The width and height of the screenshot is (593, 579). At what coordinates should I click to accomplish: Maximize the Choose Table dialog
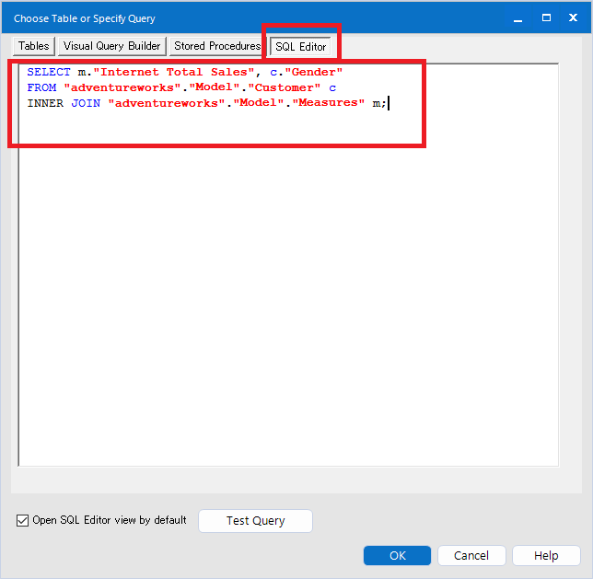pos(546,17)
